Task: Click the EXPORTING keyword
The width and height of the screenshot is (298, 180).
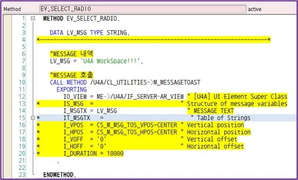Action: (x=72, y=90)
